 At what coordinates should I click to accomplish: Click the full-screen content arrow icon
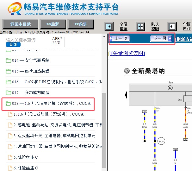coord(172,27)
